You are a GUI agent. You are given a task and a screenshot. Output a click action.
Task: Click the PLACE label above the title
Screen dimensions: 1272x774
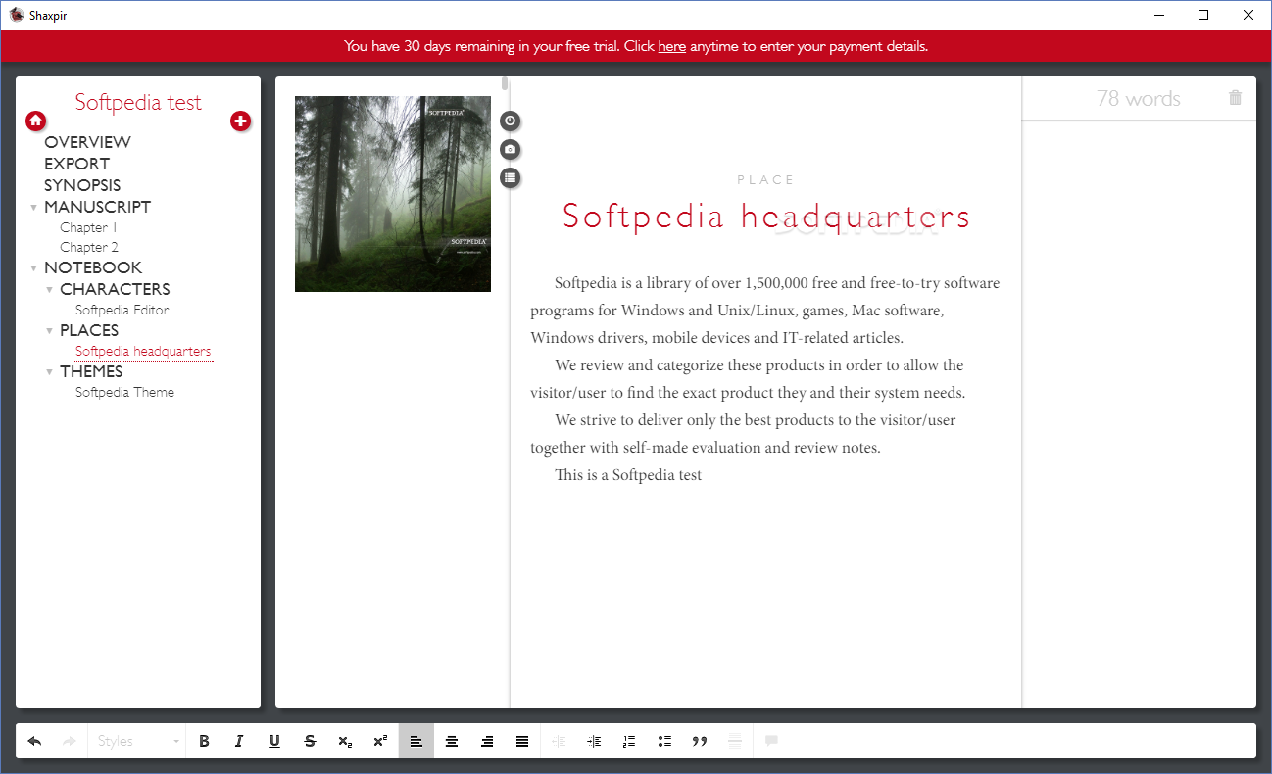pyautogui.click(x=765, y=180)
